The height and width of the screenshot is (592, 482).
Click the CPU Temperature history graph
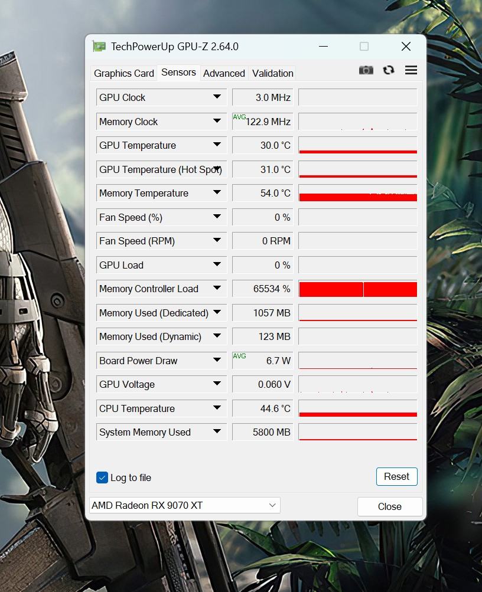click(x=358, y=408)
